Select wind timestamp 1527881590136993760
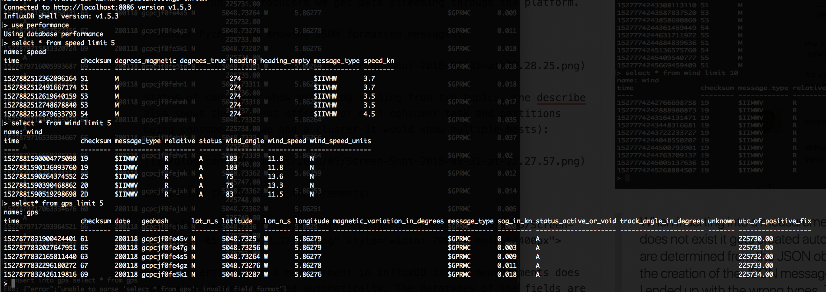 tap(40, 168)
